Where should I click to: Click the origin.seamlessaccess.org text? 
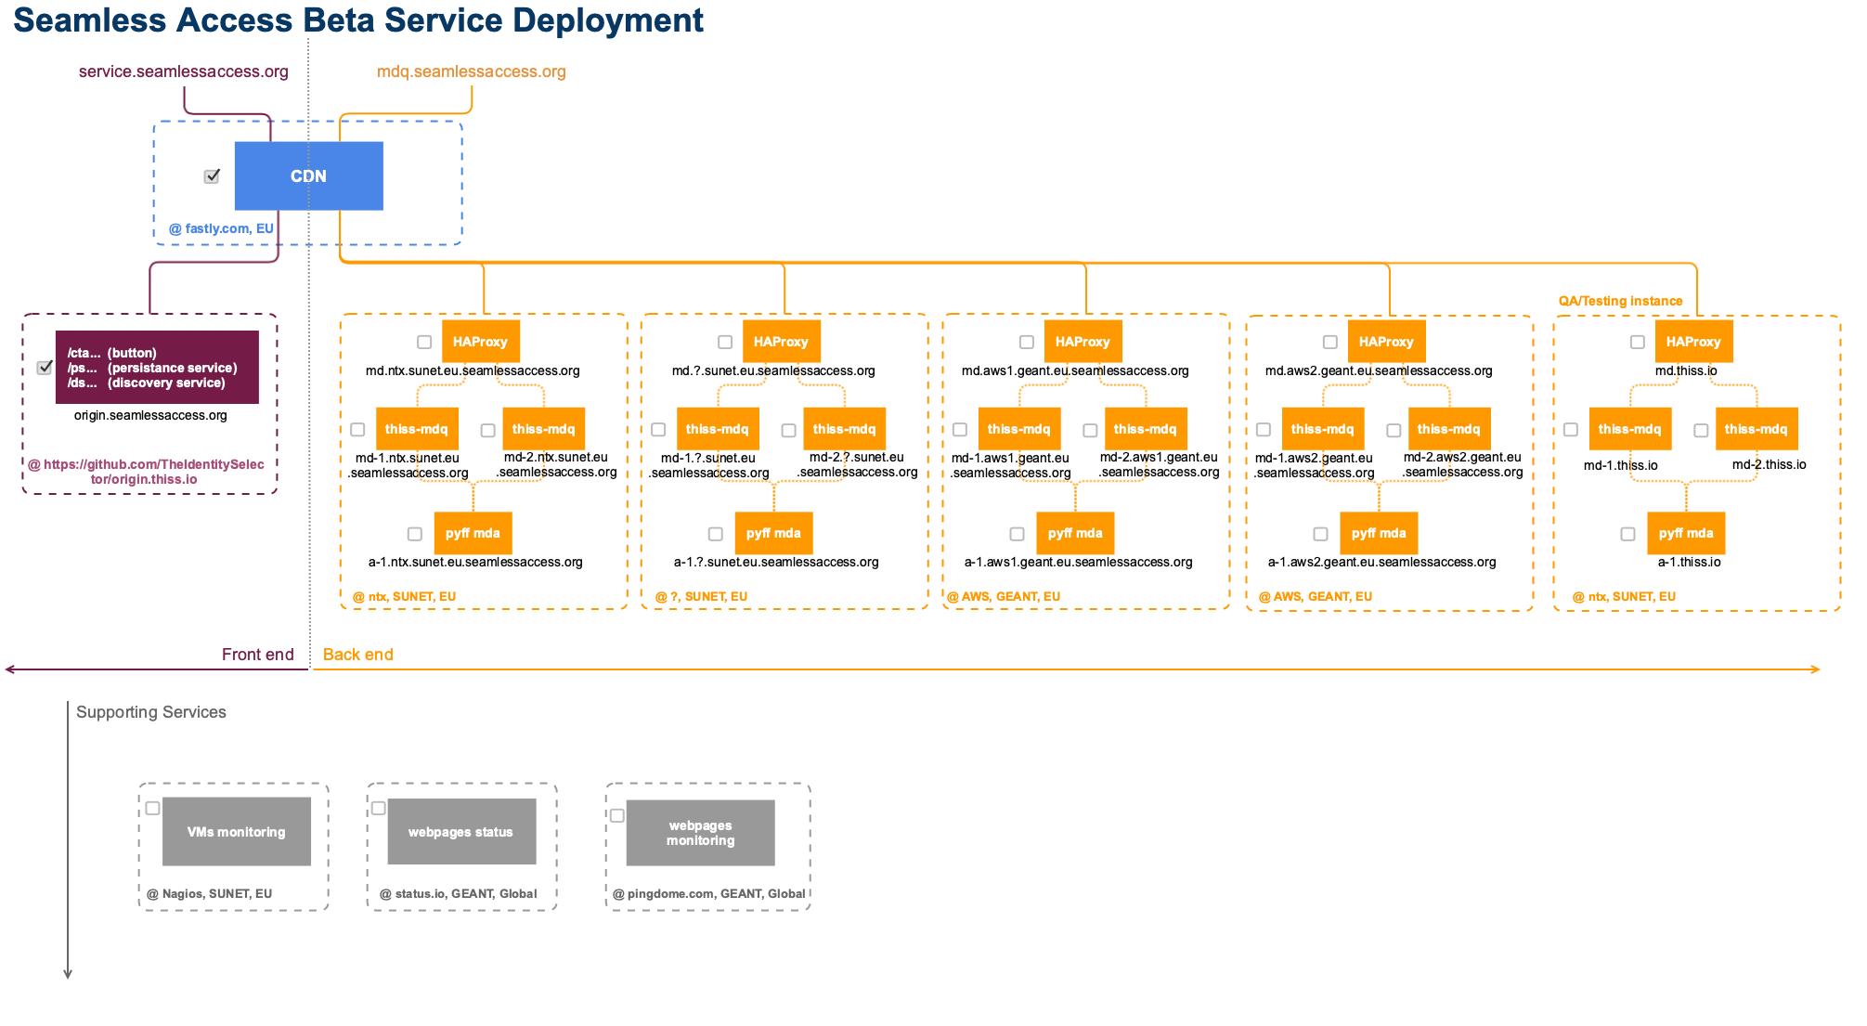[x=150, y=415]
